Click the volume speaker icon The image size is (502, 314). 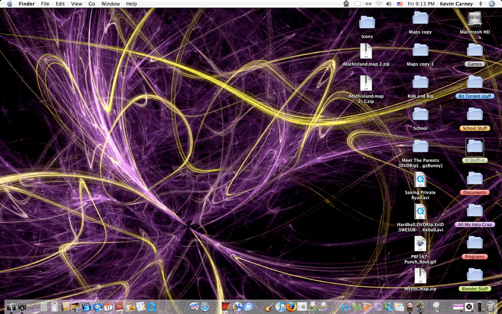[x=389, y=4]
